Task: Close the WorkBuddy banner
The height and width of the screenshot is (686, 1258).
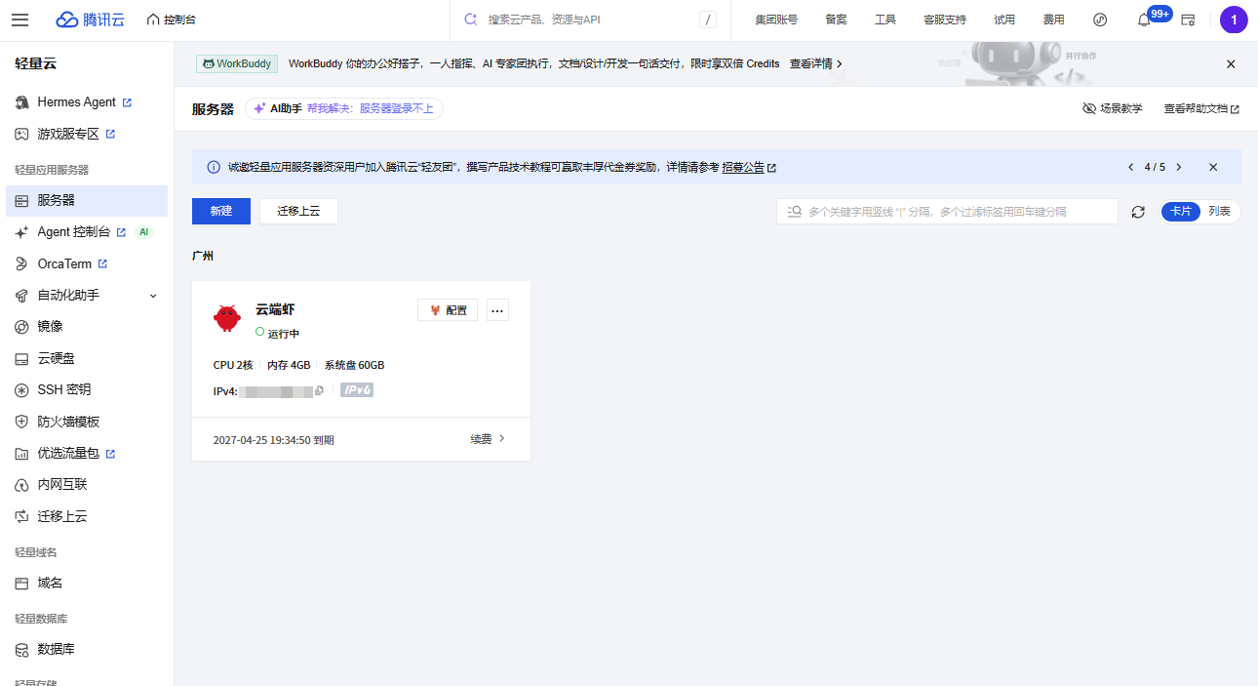Action: click(1231, 64)
